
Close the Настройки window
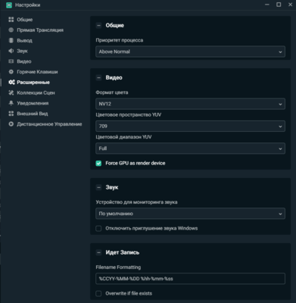[290, 5]
